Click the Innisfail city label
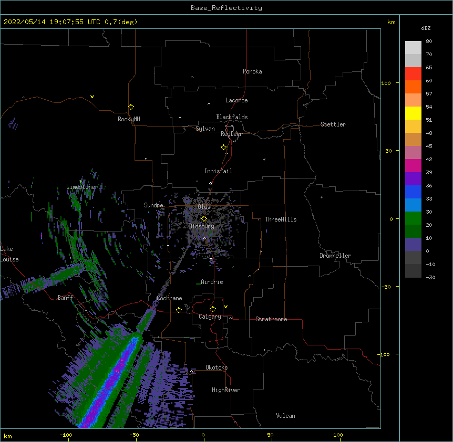This screenshot has width=453, height=442. click(x=218, y=171)
